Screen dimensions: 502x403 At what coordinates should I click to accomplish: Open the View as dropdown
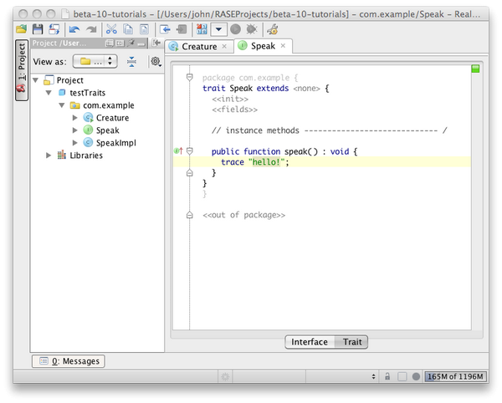[x=95, y=61]
